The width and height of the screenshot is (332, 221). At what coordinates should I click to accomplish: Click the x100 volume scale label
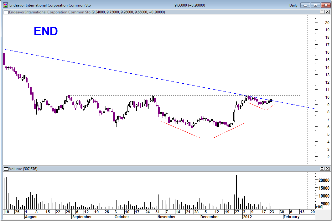(319, 207)
